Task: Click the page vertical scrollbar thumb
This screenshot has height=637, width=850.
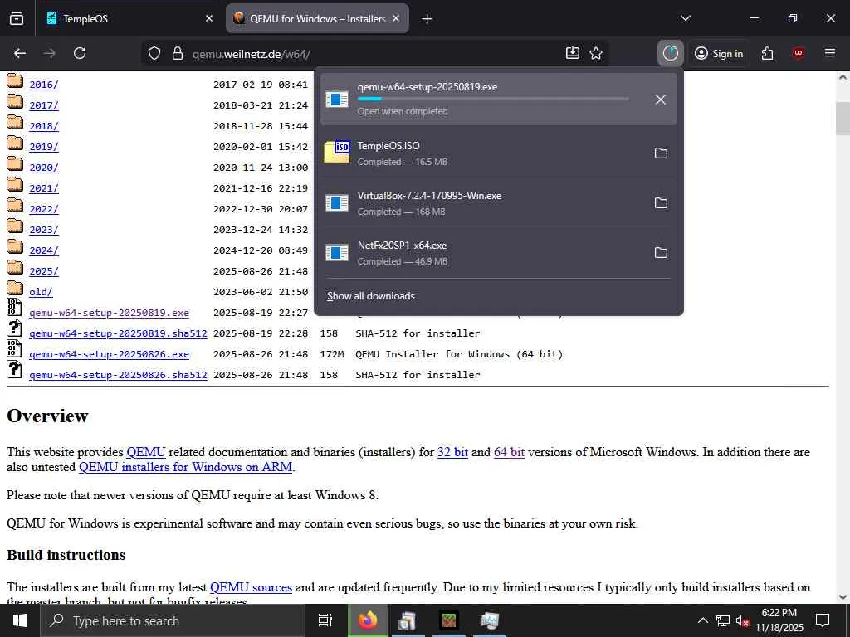Action: coord(843,118)
